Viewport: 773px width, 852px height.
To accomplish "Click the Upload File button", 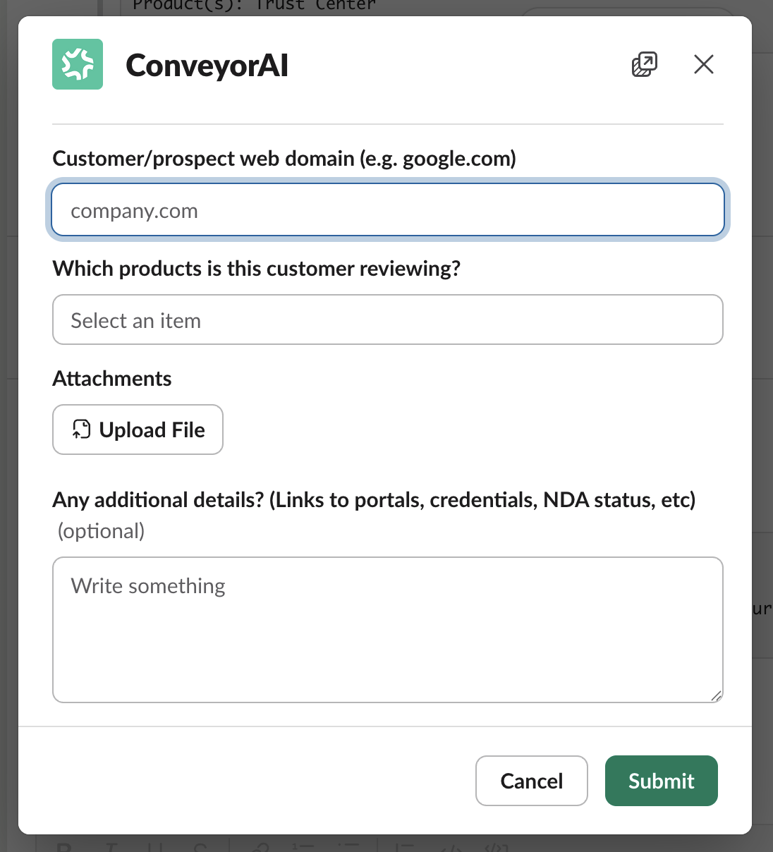I will tap(138, 430).
